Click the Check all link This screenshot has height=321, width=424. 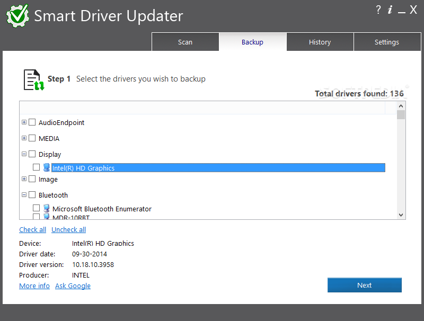click(x=33, y=230)
